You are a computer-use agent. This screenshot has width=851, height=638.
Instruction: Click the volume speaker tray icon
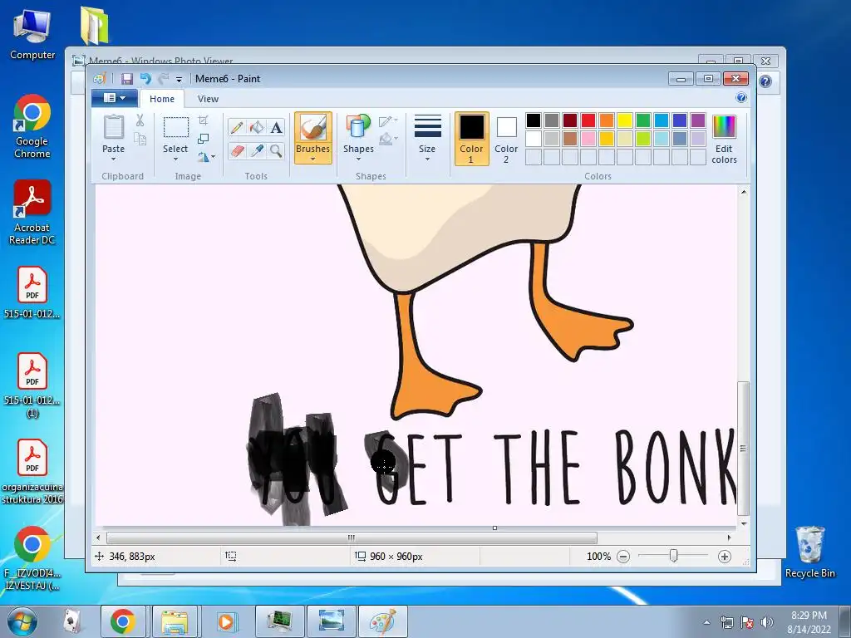click(x=767, y=622)
